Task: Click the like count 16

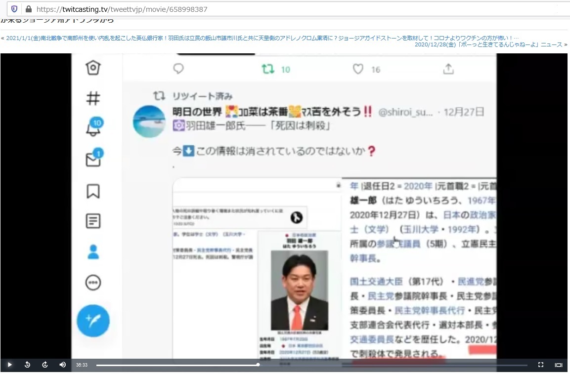Action: tap(376, 70)
